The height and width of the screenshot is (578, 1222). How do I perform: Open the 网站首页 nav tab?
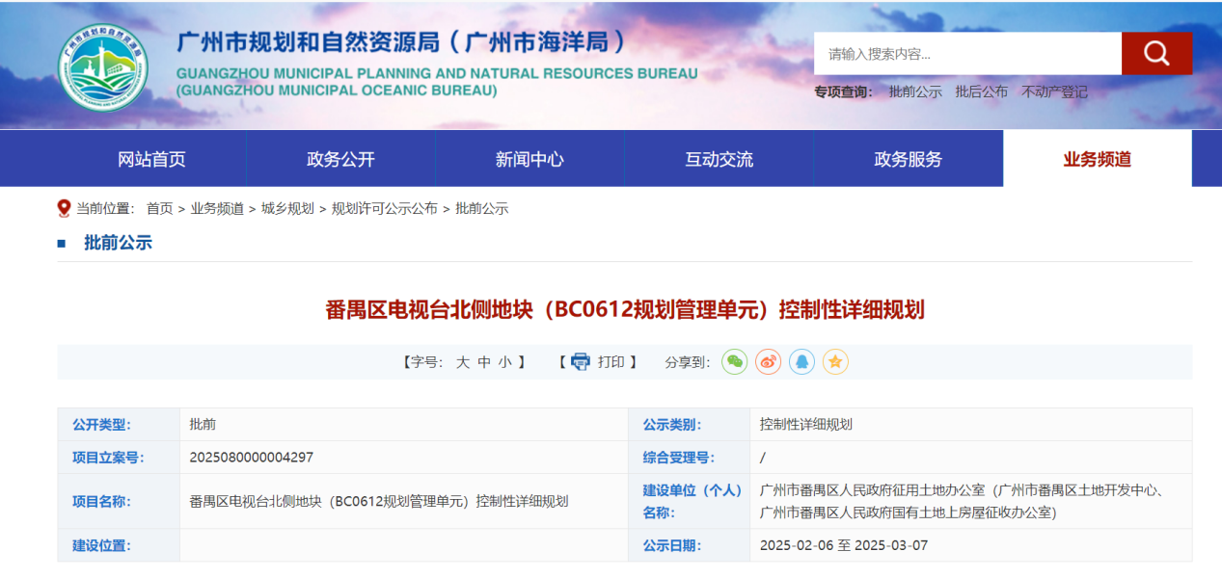(151, 159)
